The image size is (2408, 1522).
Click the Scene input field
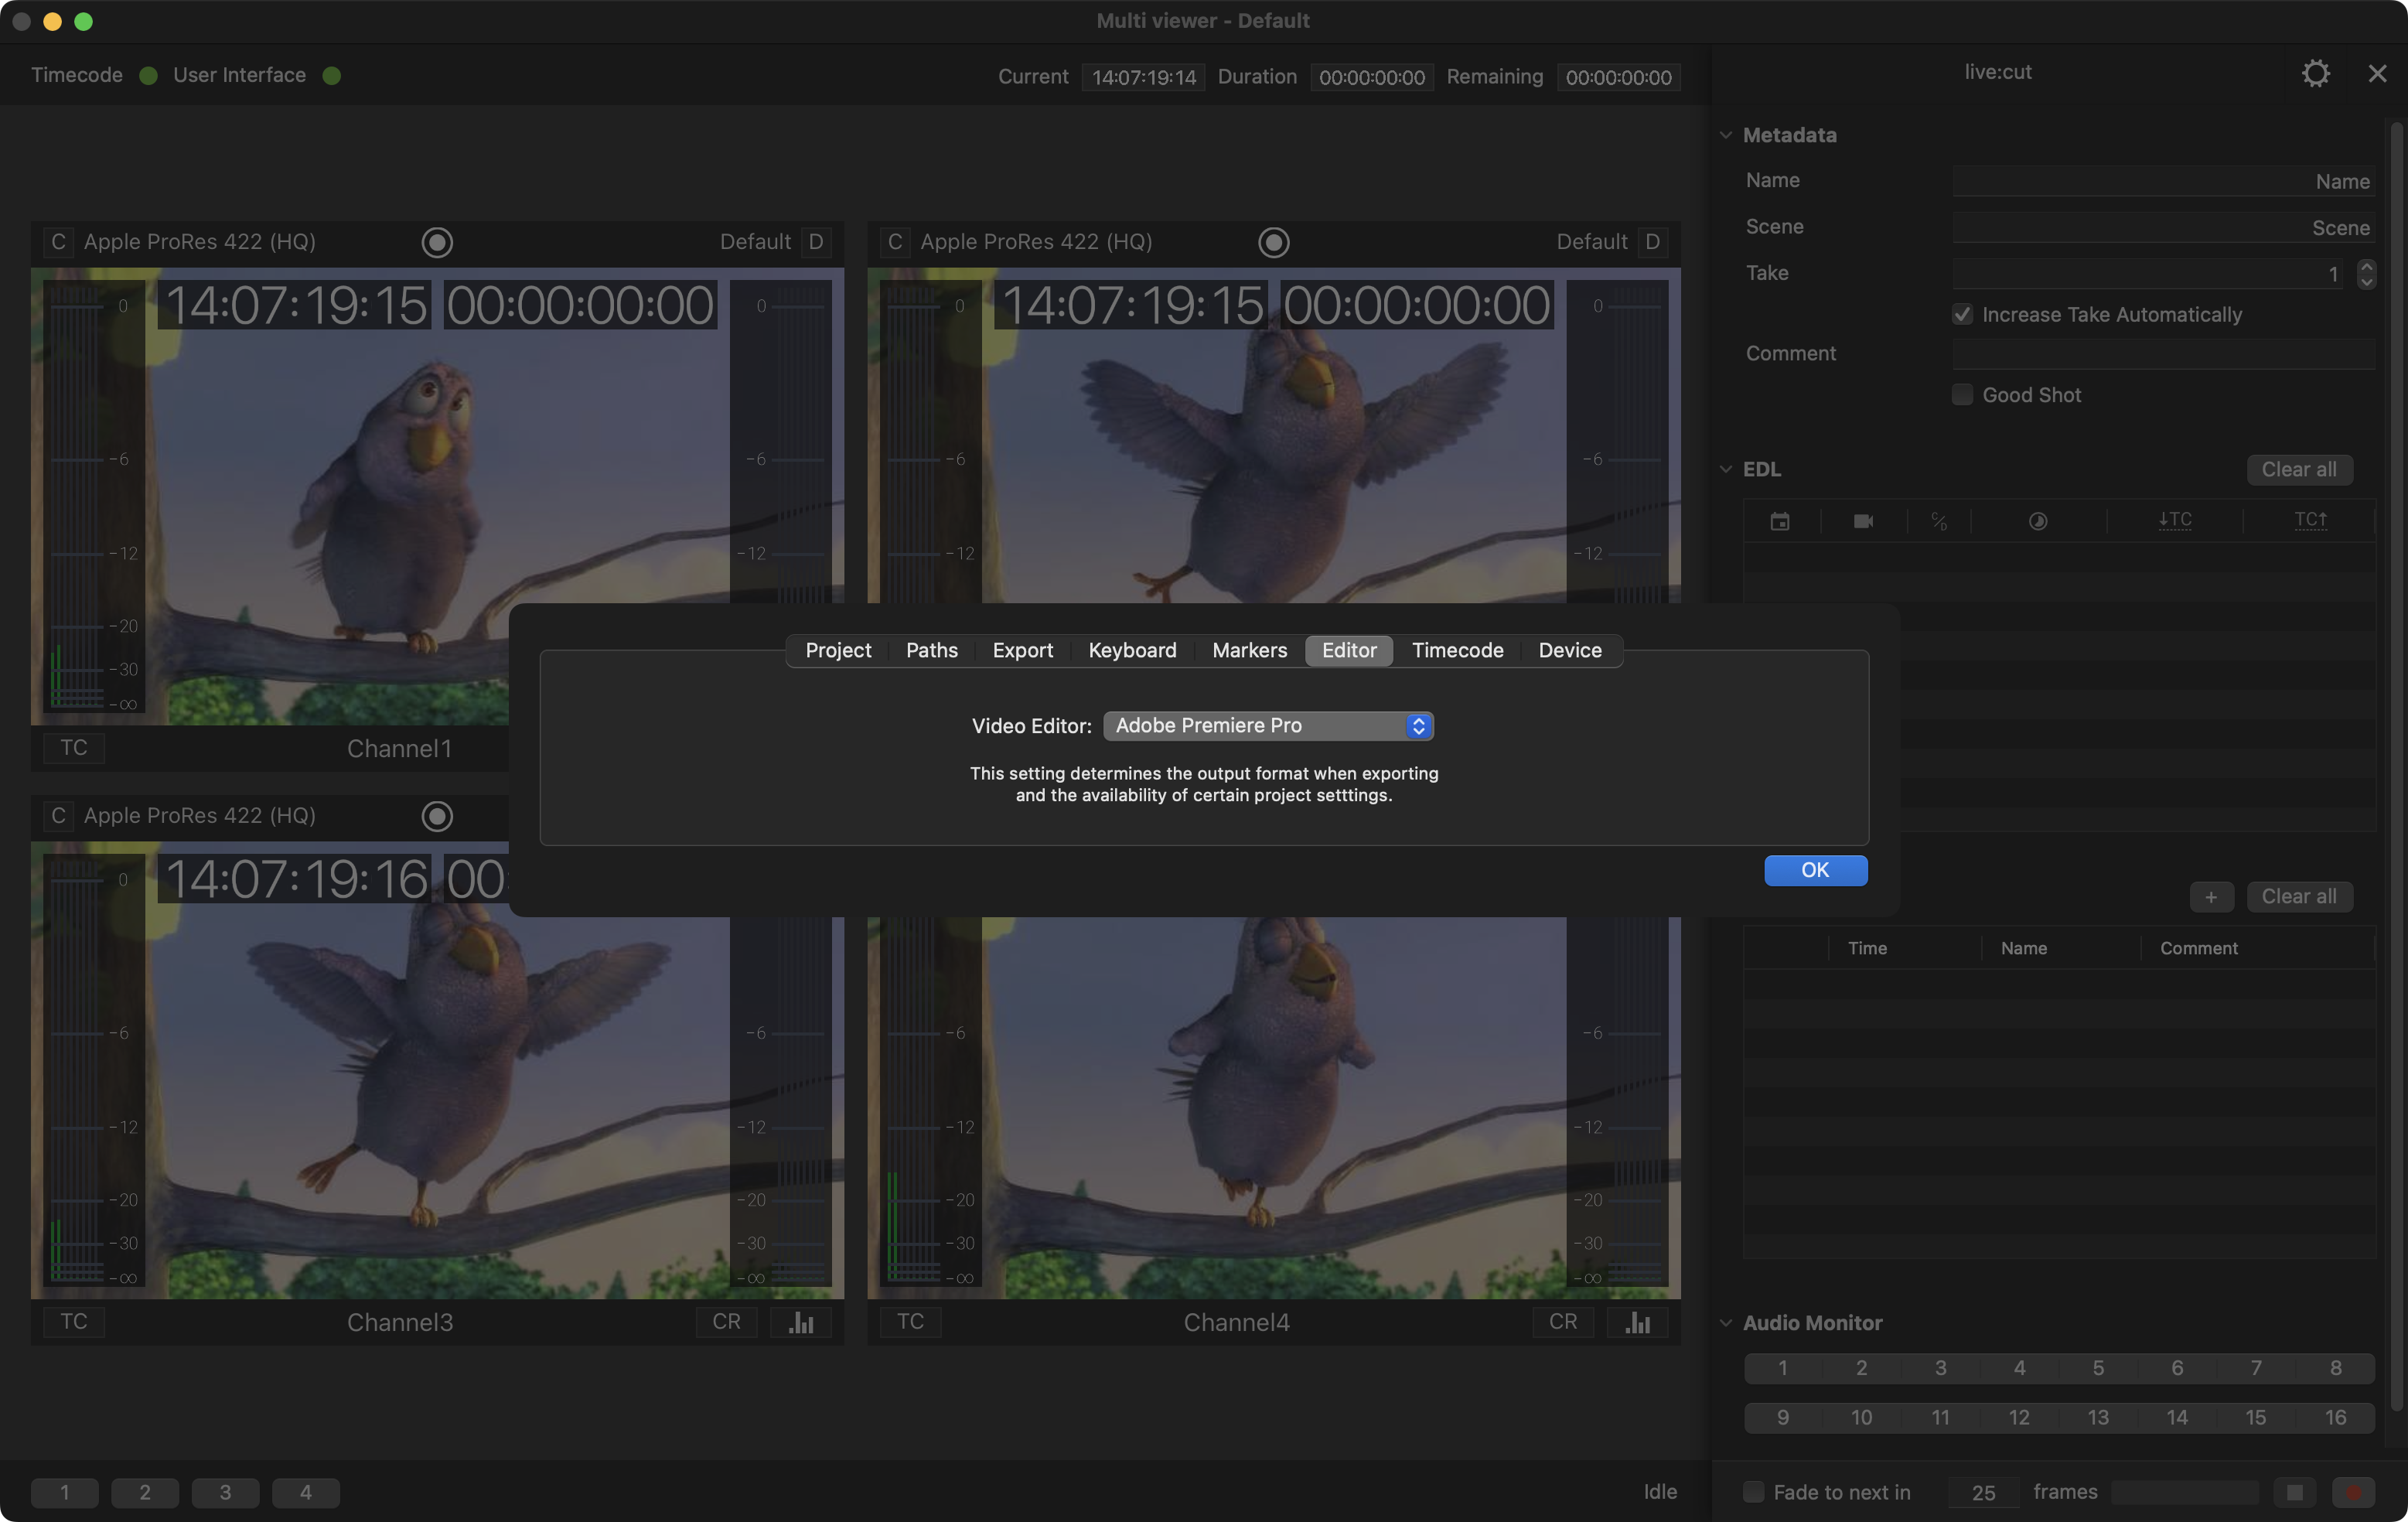point(2164,227)
